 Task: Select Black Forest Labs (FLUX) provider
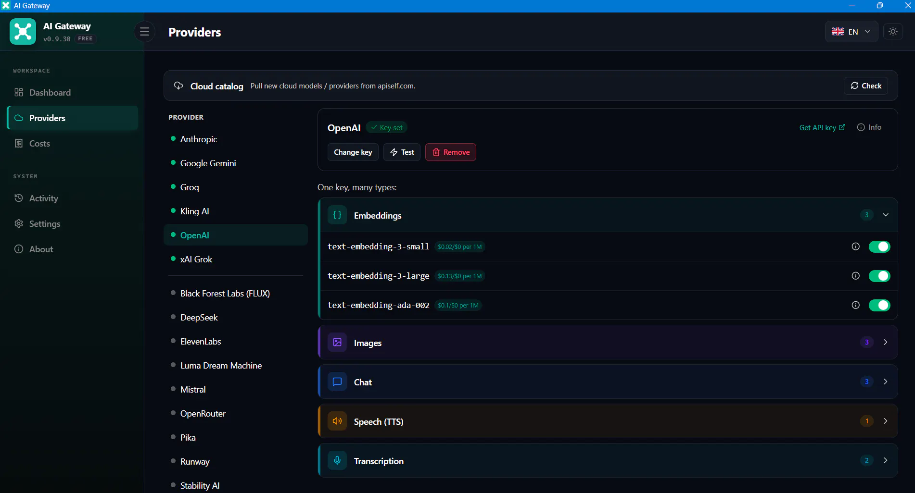click(236, 293)
